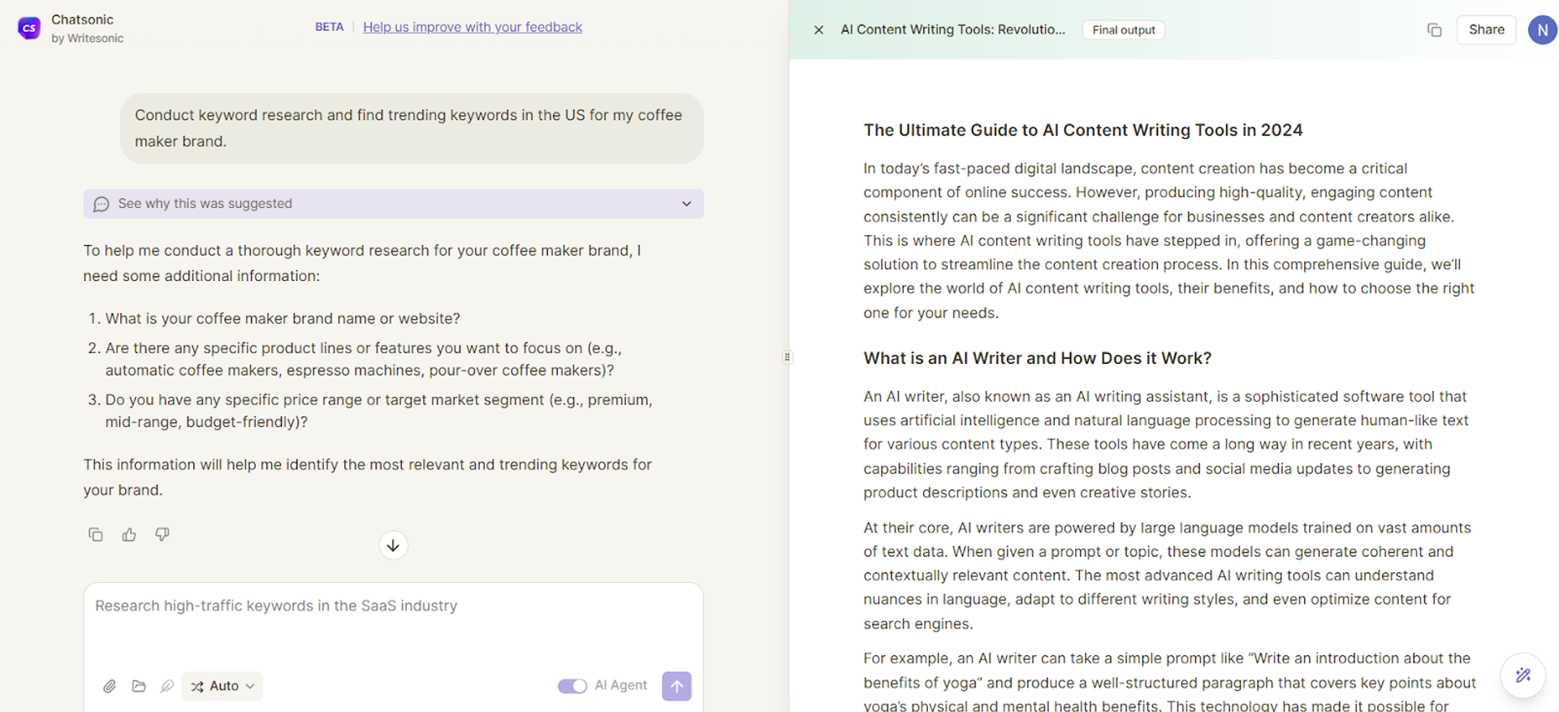Viewport: 1559px width, 712px height.
Task: Open the 'Help us improve with your feedback' link
Action: [473, 27]
